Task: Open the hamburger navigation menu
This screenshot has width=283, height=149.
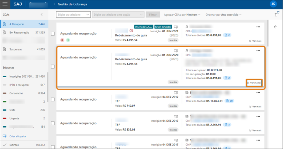Action: pyautogui.click(x=5, y=4)
